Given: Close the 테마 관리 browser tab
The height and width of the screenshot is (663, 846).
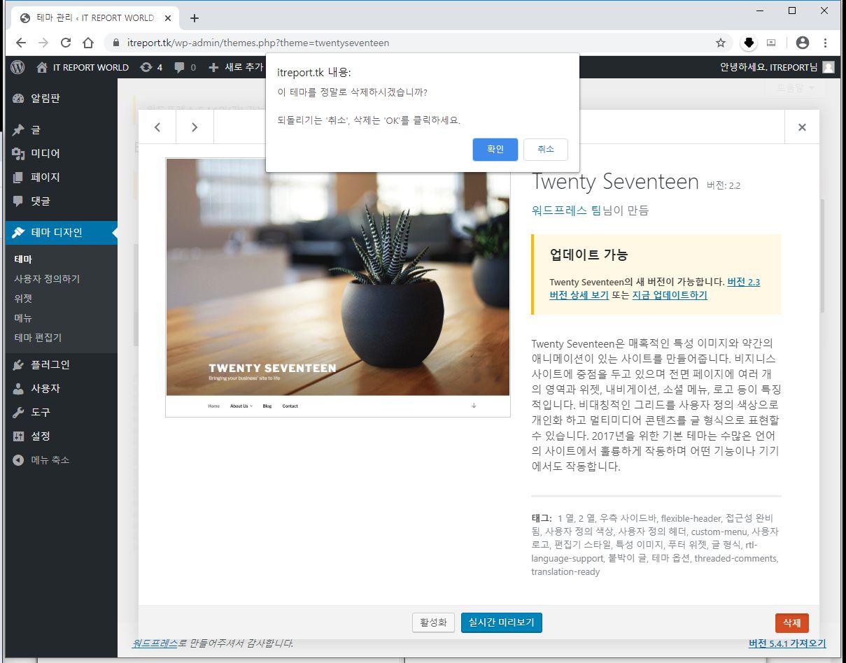Looking at the screenshot, I should [x=168, y=18].
